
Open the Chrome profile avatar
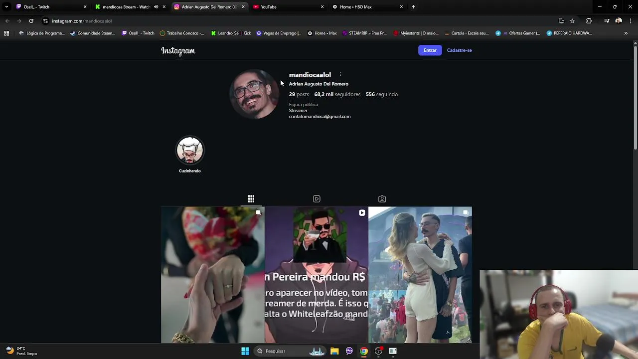click(619, 21)
